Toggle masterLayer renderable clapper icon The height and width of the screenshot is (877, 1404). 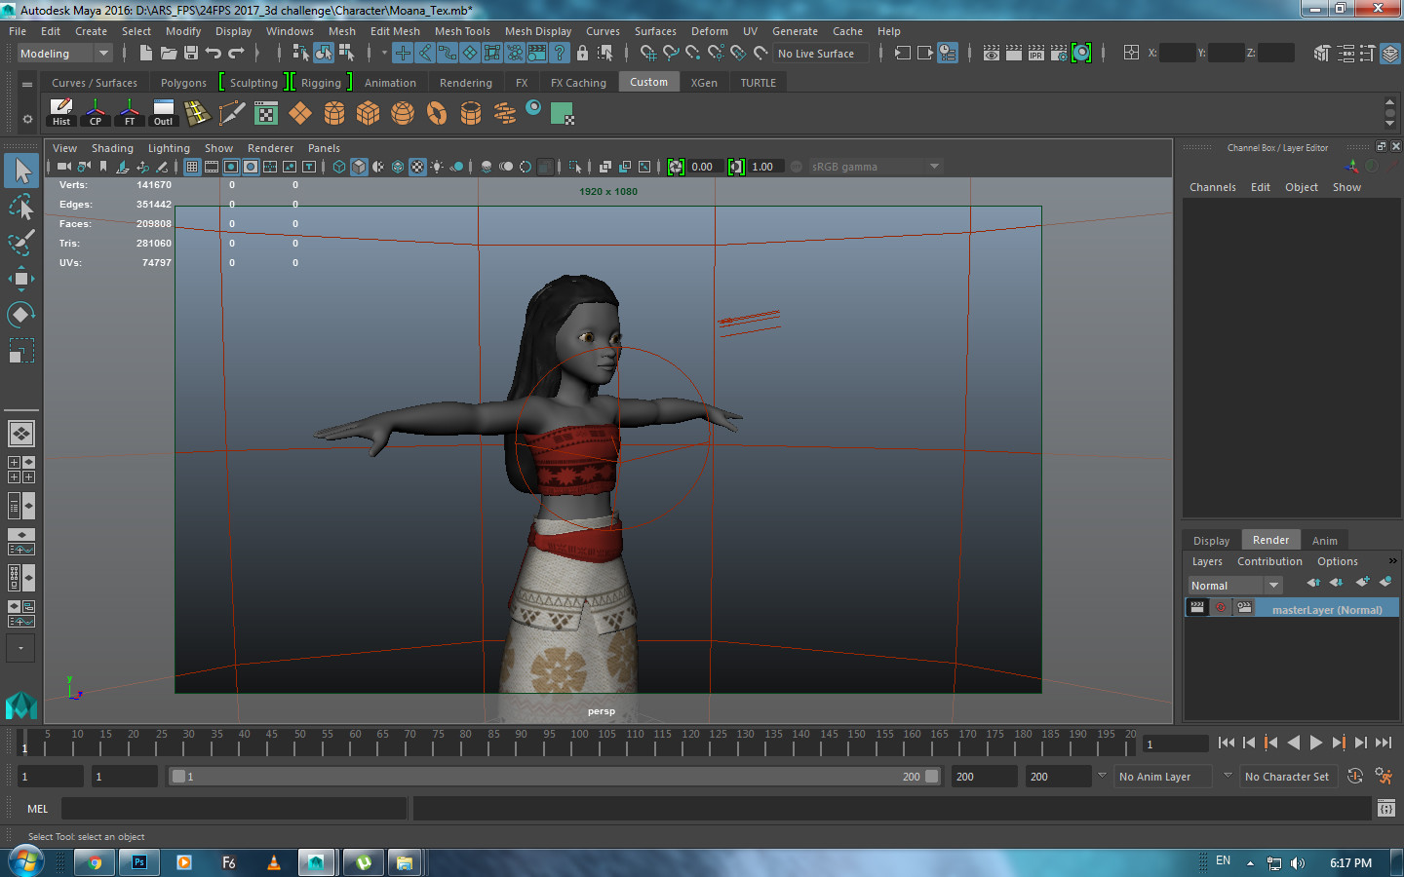[x=1197, y=607]
